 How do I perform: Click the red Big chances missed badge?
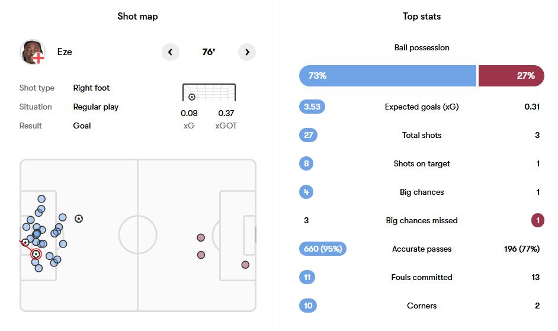pos(538,220)
